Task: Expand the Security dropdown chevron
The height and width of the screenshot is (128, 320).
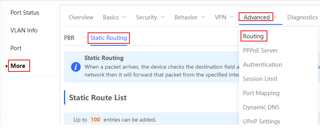Action: tap(162, 17)
